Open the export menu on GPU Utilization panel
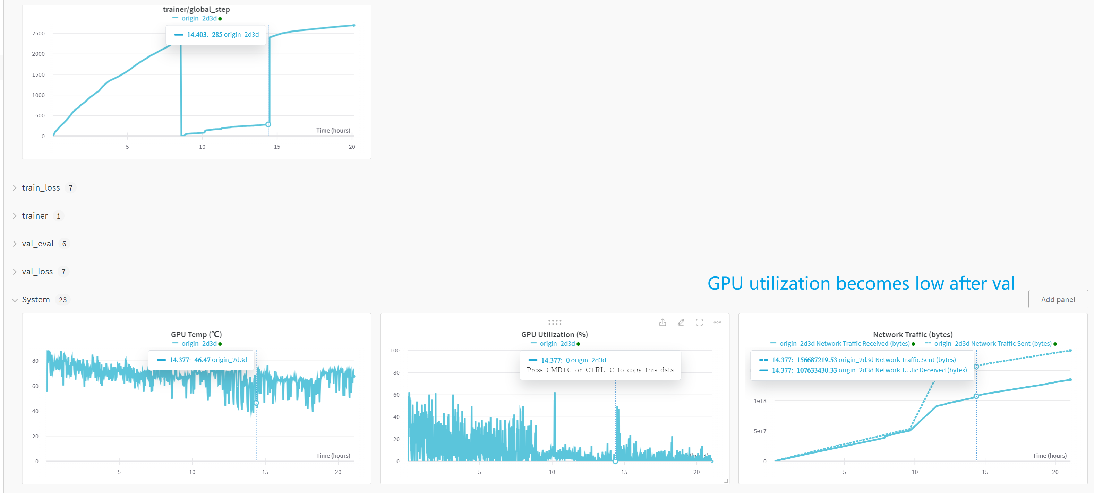 coord(663,323)
